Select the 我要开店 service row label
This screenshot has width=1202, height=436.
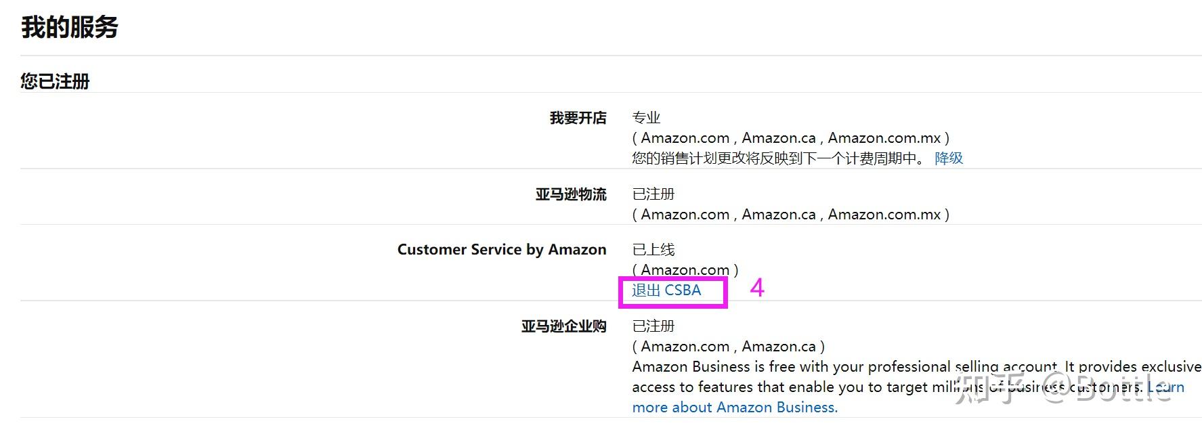pyautogui.click(x=577, y=117)
